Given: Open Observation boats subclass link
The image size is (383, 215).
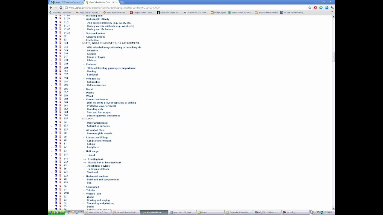Looking at the screenshot, I should 97,123.
